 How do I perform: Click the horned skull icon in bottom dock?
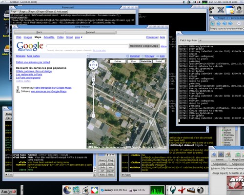coord(173,190)
